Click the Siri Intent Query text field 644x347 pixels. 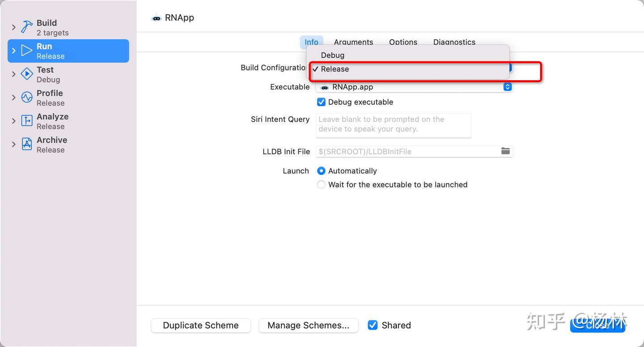(x=394, y=125)
